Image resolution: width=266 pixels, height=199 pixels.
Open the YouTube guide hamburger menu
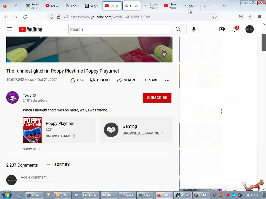(9, 29)
